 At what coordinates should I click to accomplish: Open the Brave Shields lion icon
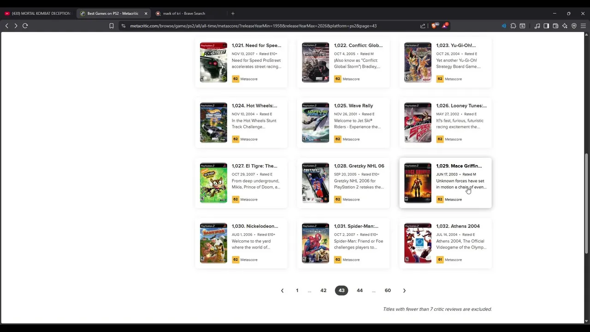point(434,26)
